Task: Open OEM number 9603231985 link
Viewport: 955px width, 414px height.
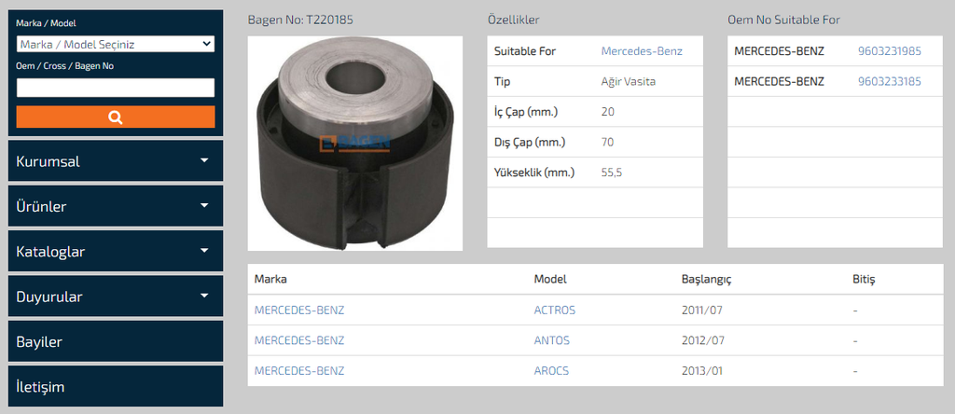Action: click(x=889, y=51)
